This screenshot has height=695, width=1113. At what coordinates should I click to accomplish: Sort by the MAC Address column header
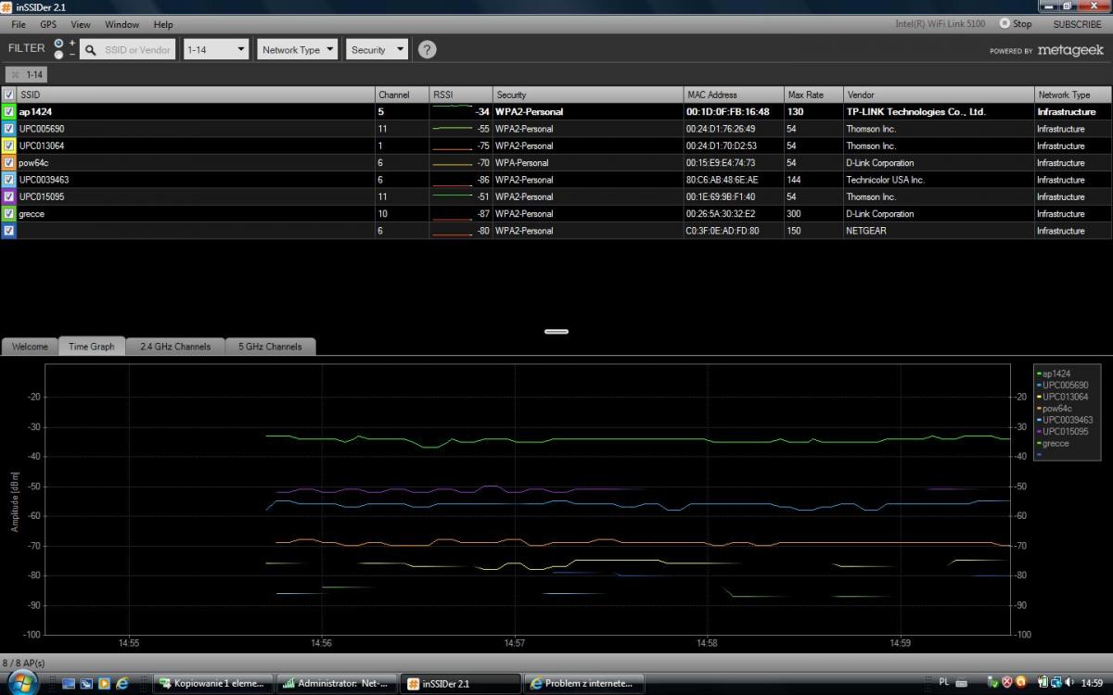[x=734, y=95]
